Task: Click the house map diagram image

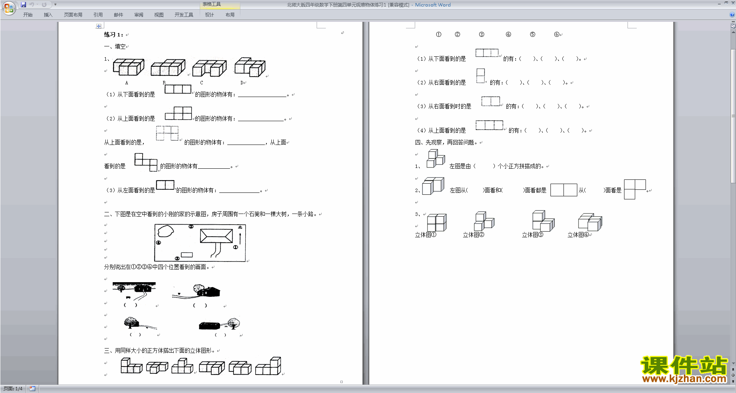Action: point(200,243)
